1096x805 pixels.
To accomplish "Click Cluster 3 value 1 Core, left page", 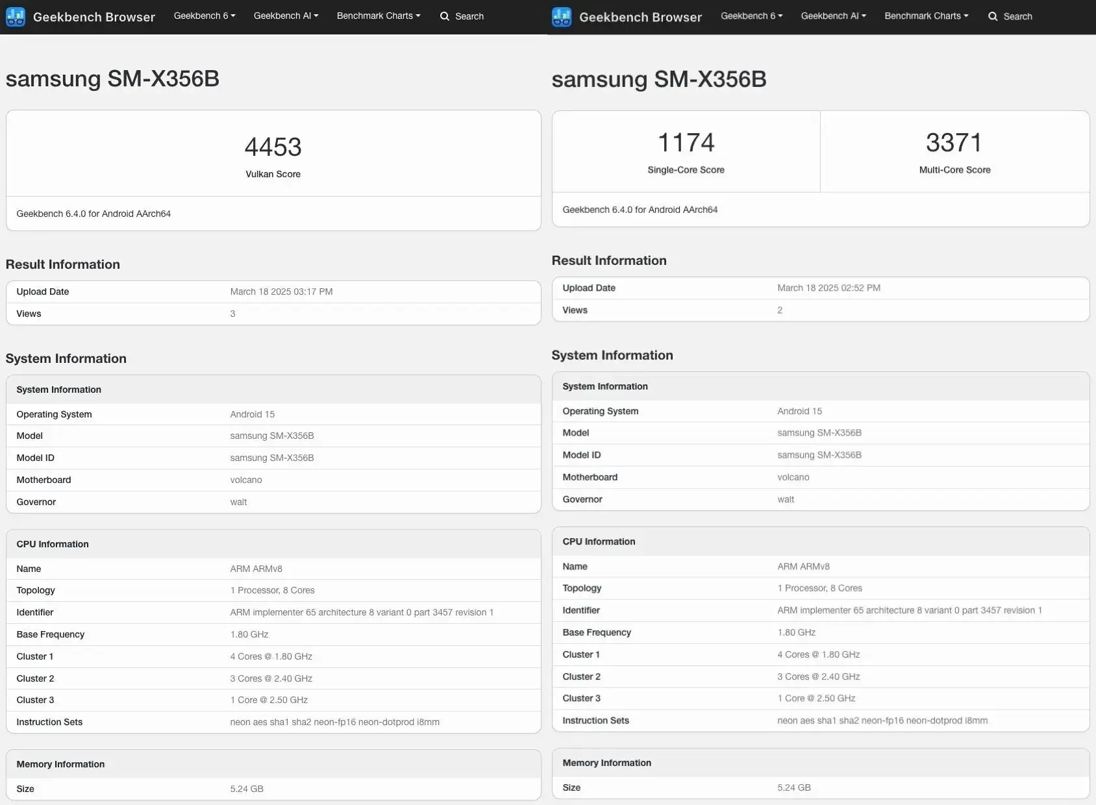I will (269, 700).
